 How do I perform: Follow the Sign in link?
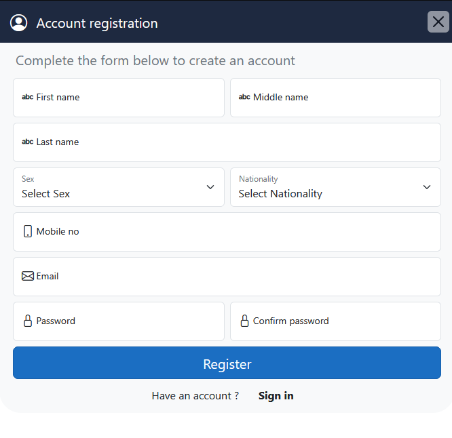[x=276, y=396]
